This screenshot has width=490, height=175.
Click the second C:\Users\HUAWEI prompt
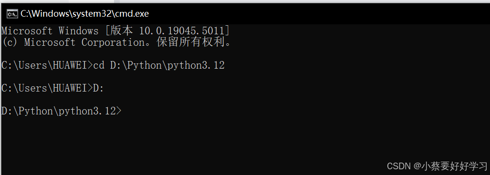(47, 88)
